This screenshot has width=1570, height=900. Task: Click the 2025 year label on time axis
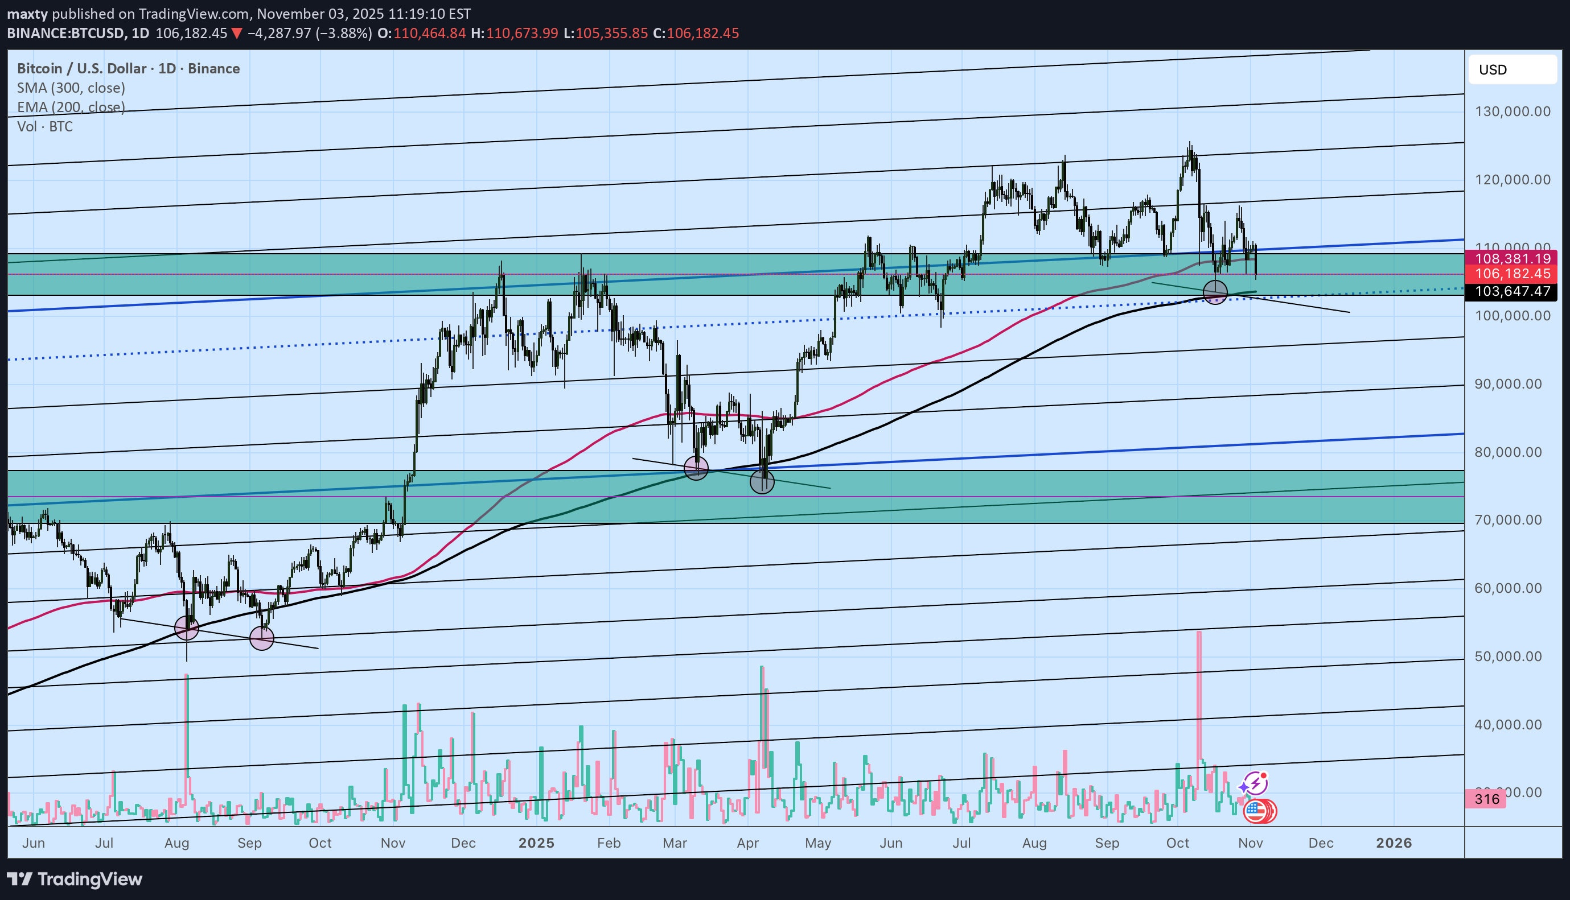[536, 843]
